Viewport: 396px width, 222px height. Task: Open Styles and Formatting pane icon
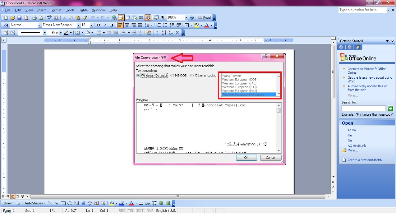[x=6, y=25]
